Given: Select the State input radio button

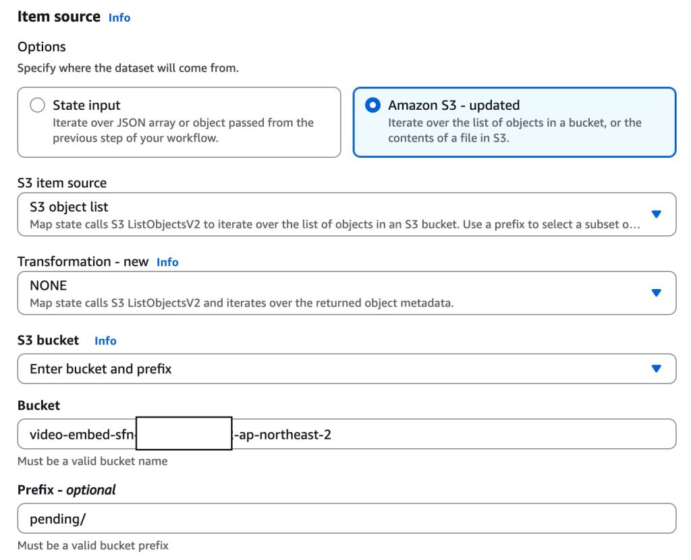Looking at the screenshot, I should [38, 105].
